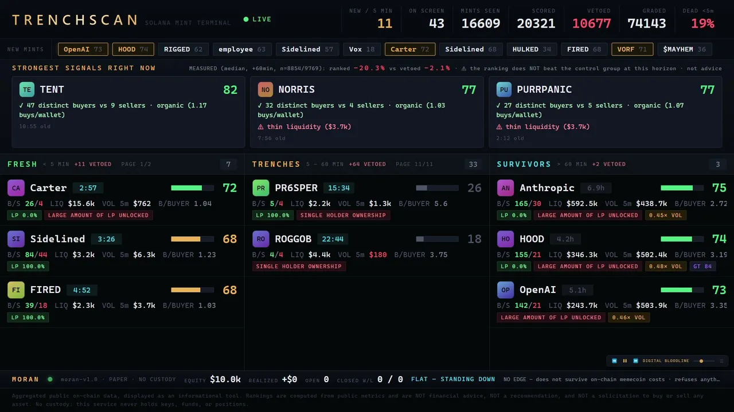Image resolution: width=734 pixels, height=412 pixels.
Task: Click the green LIVE status dot
Action: (x=246, y=19)
